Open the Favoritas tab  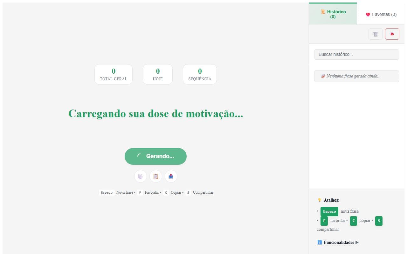pyautogui.click(x=381, y=14)
